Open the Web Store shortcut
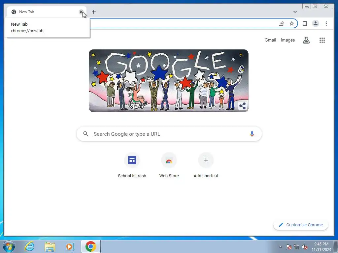 coord(169,166)
